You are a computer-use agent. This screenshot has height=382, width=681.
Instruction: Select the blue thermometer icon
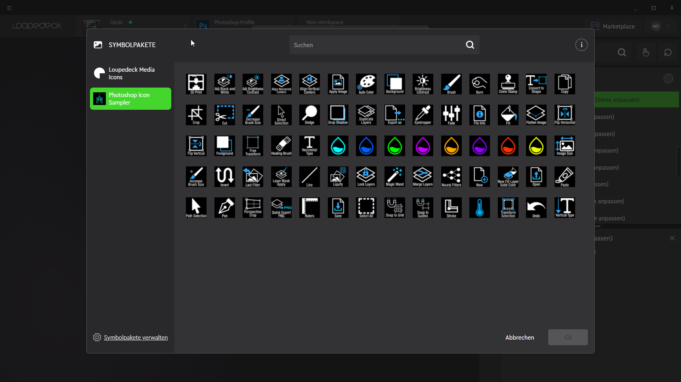click(480, 208)
